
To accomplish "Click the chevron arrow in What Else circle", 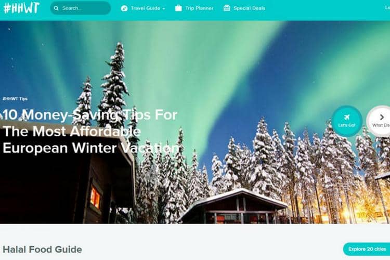I will point(382,117).
